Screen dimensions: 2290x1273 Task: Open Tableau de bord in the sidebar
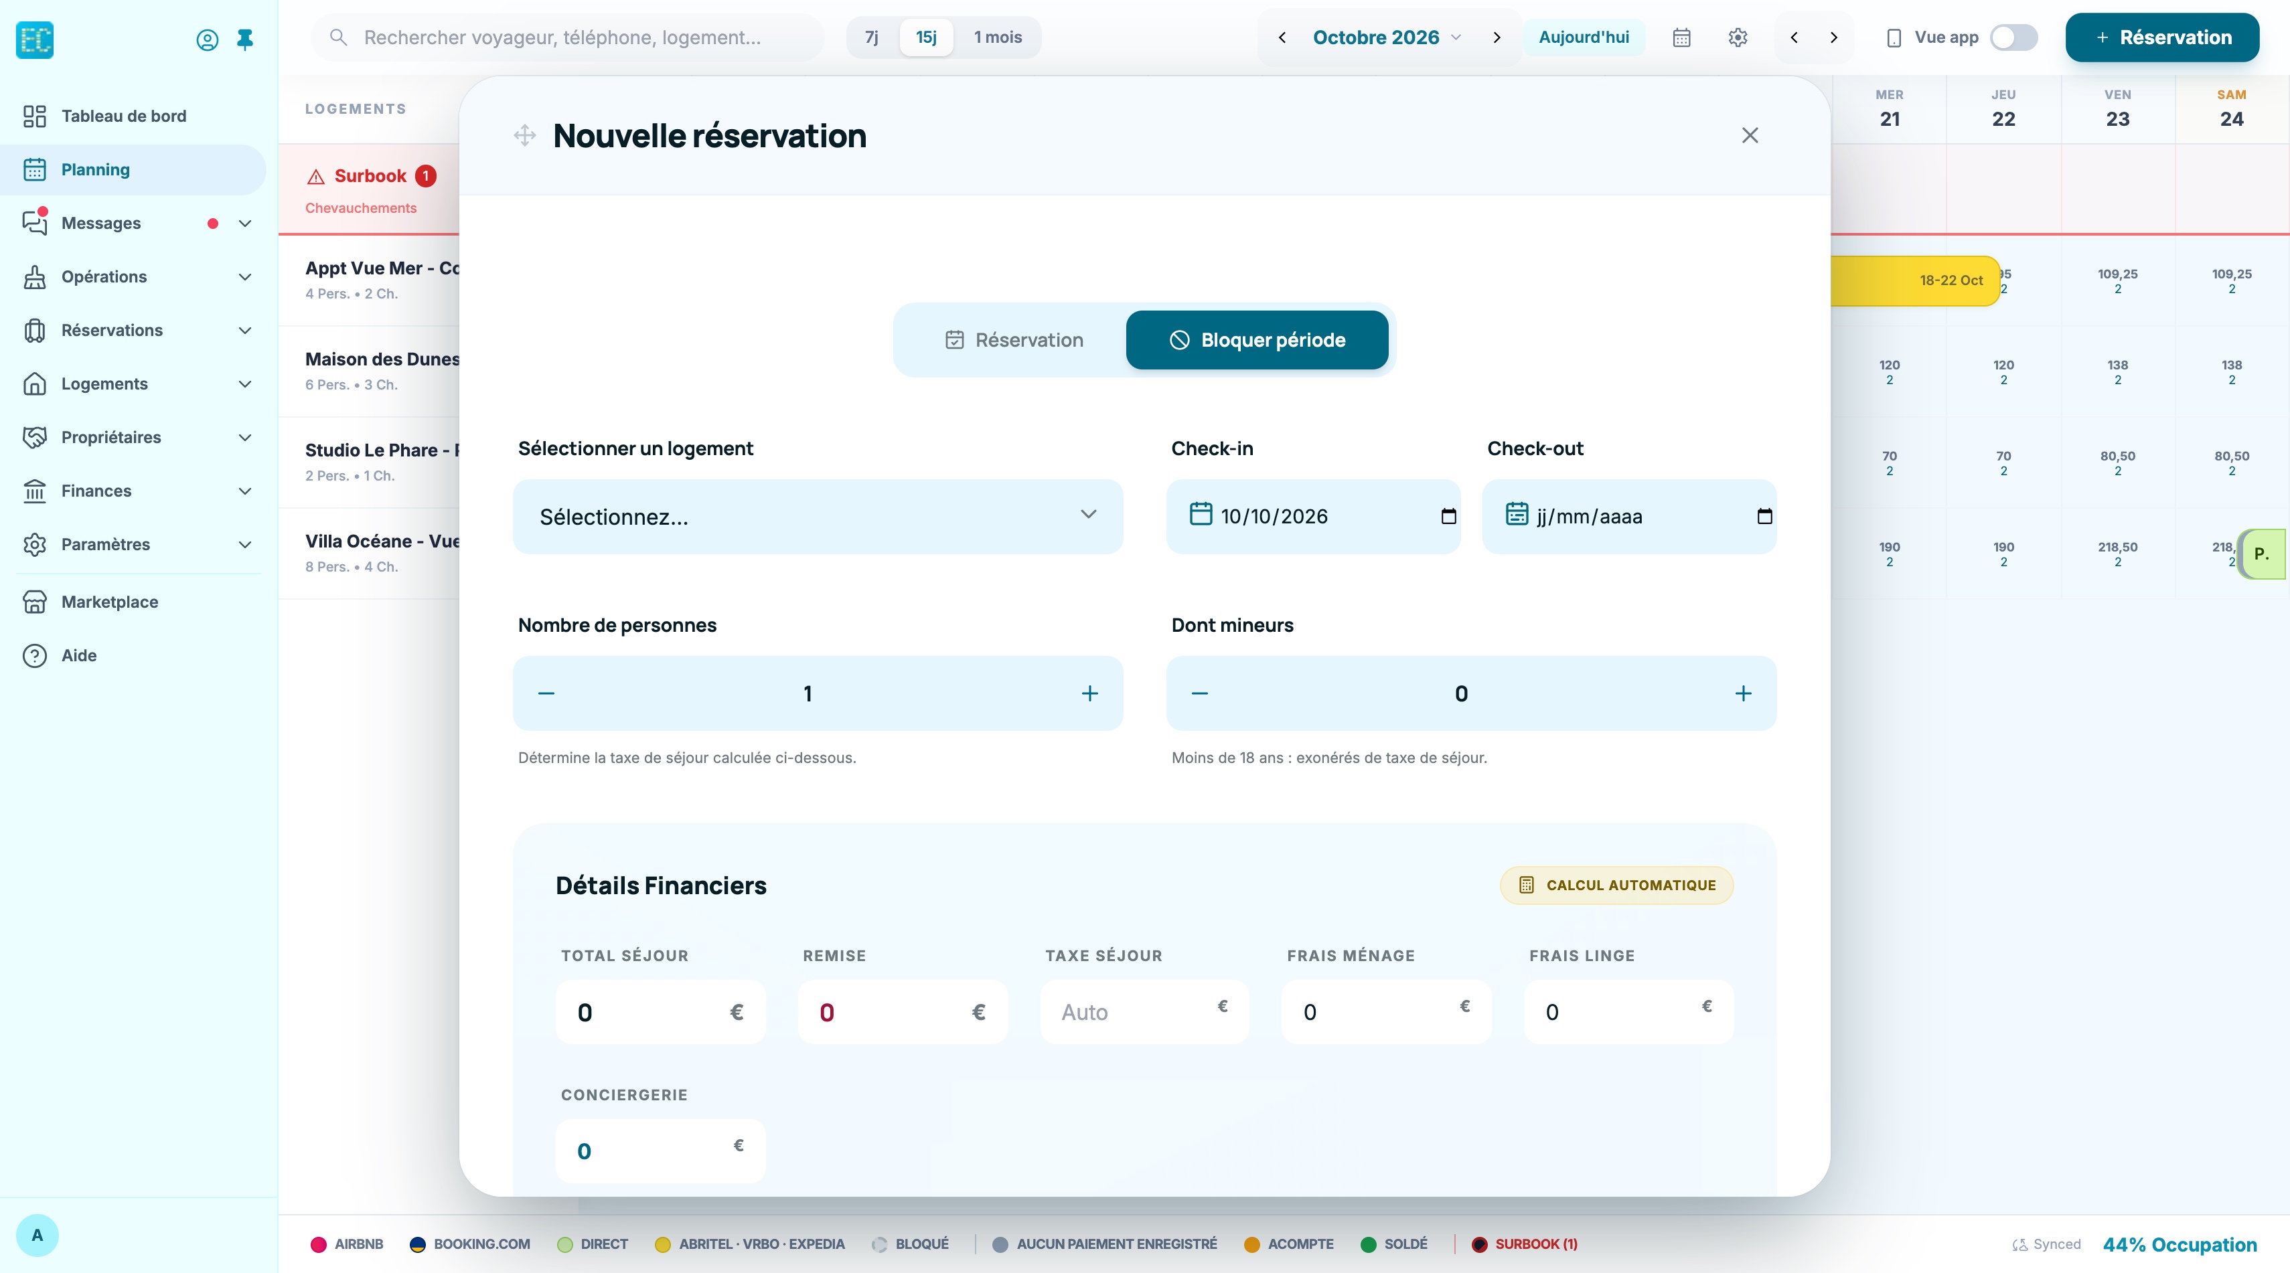[133, 116]
